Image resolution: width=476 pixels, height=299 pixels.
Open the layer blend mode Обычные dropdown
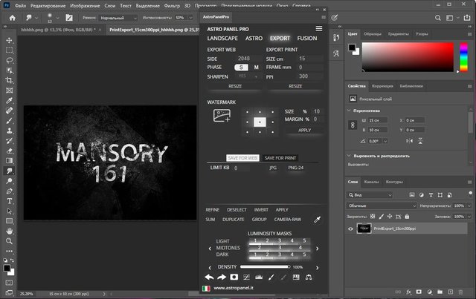[382, 206]
